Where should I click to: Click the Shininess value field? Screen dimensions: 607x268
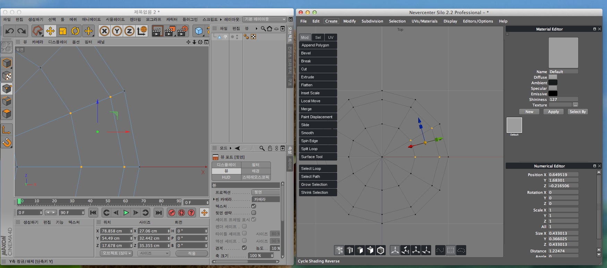(563, 99)
